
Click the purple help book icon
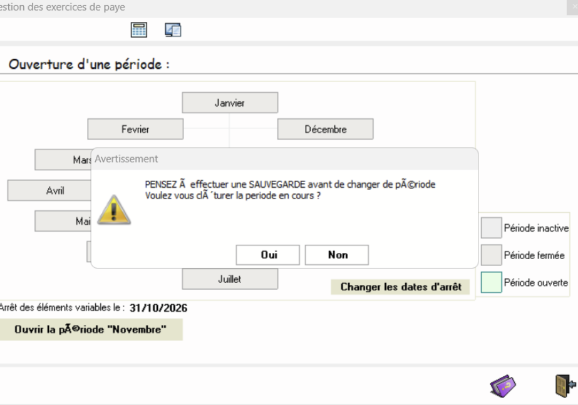tap(503, 386)
